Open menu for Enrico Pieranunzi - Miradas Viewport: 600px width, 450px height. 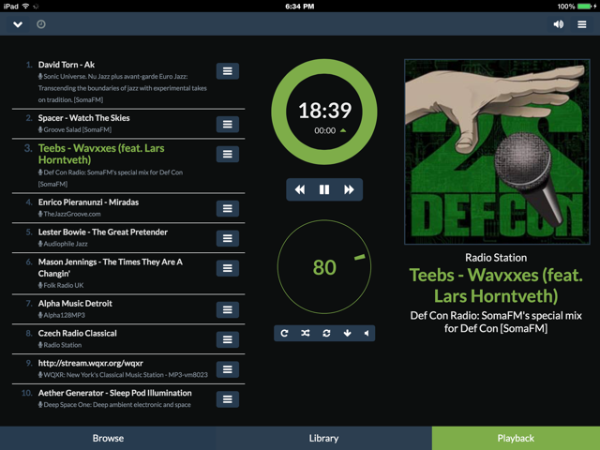[x=228, y=208]
